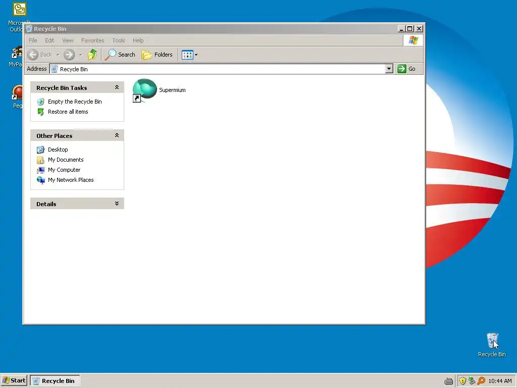Click the 10:44 AM taskbar clock
Screen dimensions: 517x388
pos(500,381)
